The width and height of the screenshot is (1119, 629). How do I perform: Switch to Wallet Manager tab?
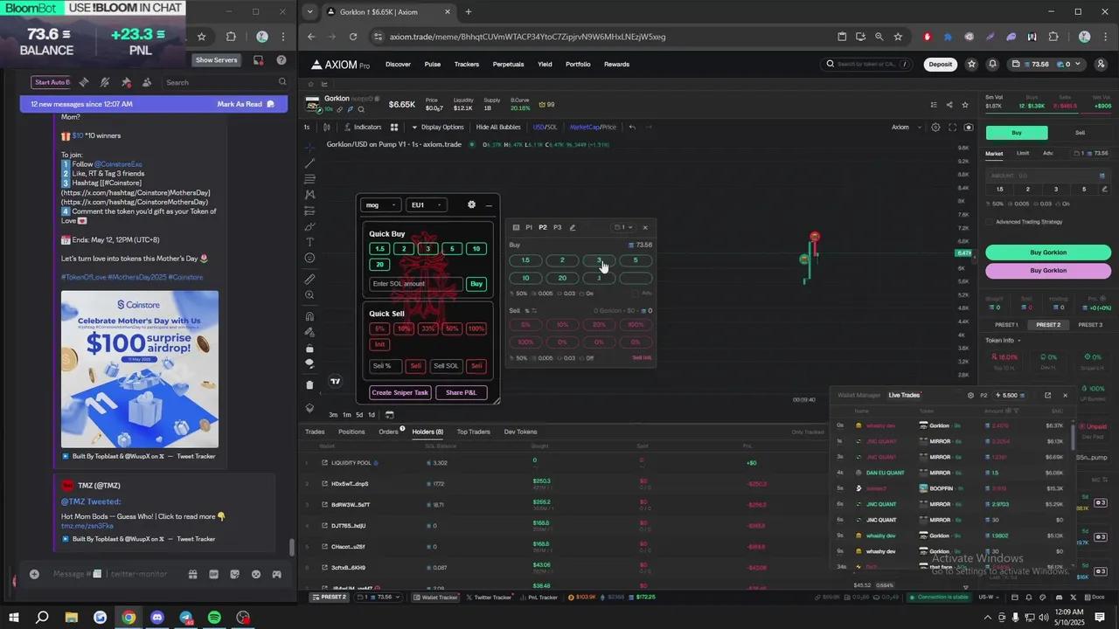858,395
